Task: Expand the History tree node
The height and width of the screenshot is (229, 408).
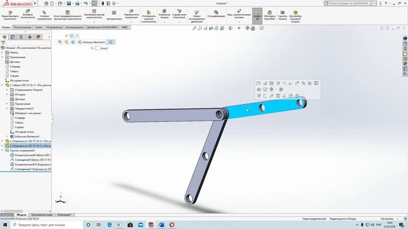Action: tap(3, 52)
